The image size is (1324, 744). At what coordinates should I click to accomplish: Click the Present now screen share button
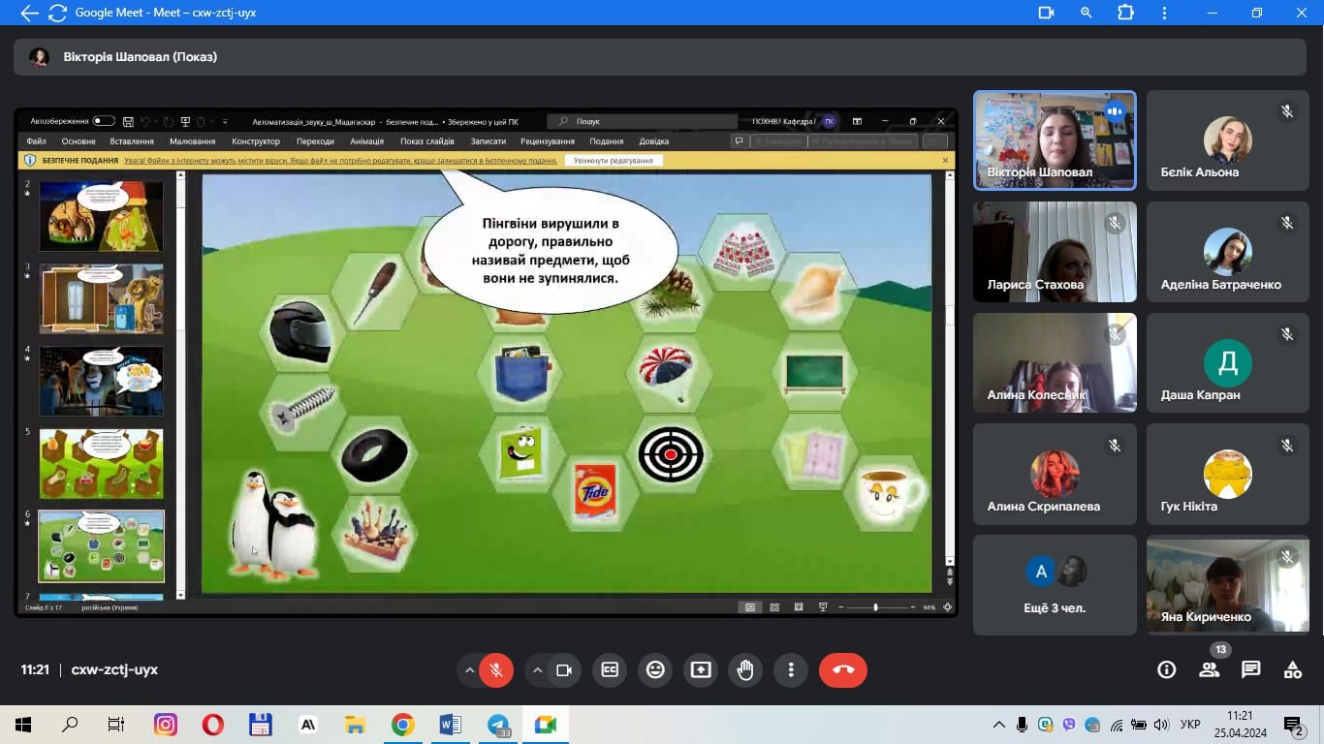click(x=701, y=669)
